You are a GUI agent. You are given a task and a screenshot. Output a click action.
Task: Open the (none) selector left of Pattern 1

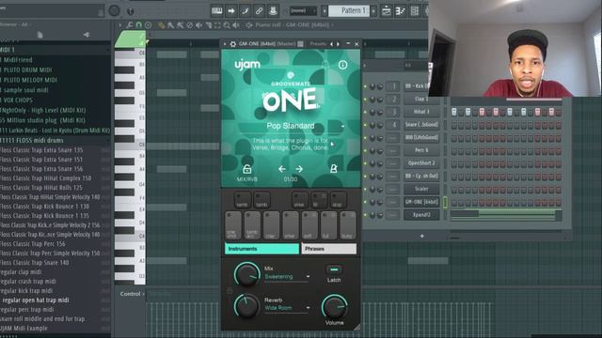(x=303, y=11)
